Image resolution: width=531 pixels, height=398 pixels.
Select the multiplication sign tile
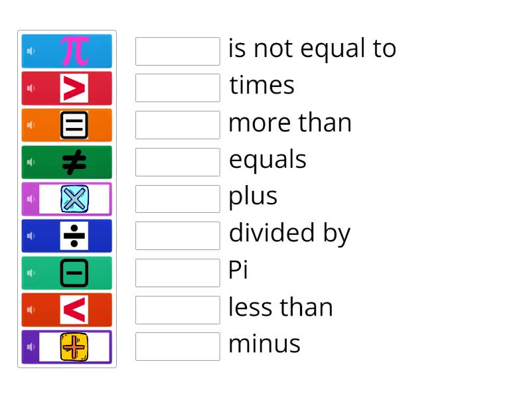tap(74, 199)
